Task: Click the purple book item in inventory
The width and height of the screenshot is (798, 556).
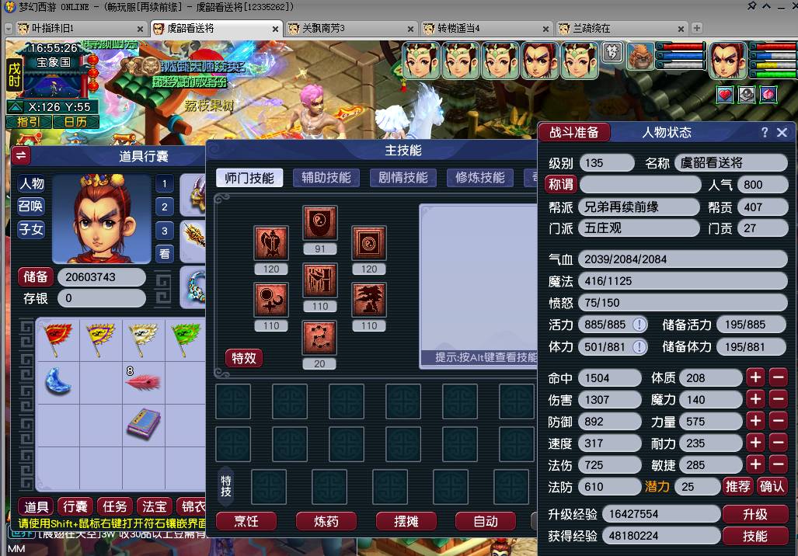Action: tap(144, 423)
